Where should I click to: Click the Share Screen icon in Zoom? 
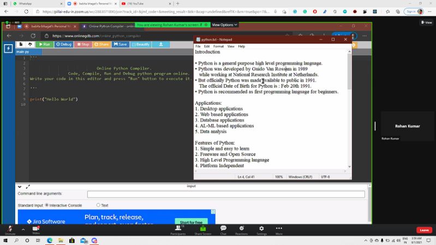203,228
